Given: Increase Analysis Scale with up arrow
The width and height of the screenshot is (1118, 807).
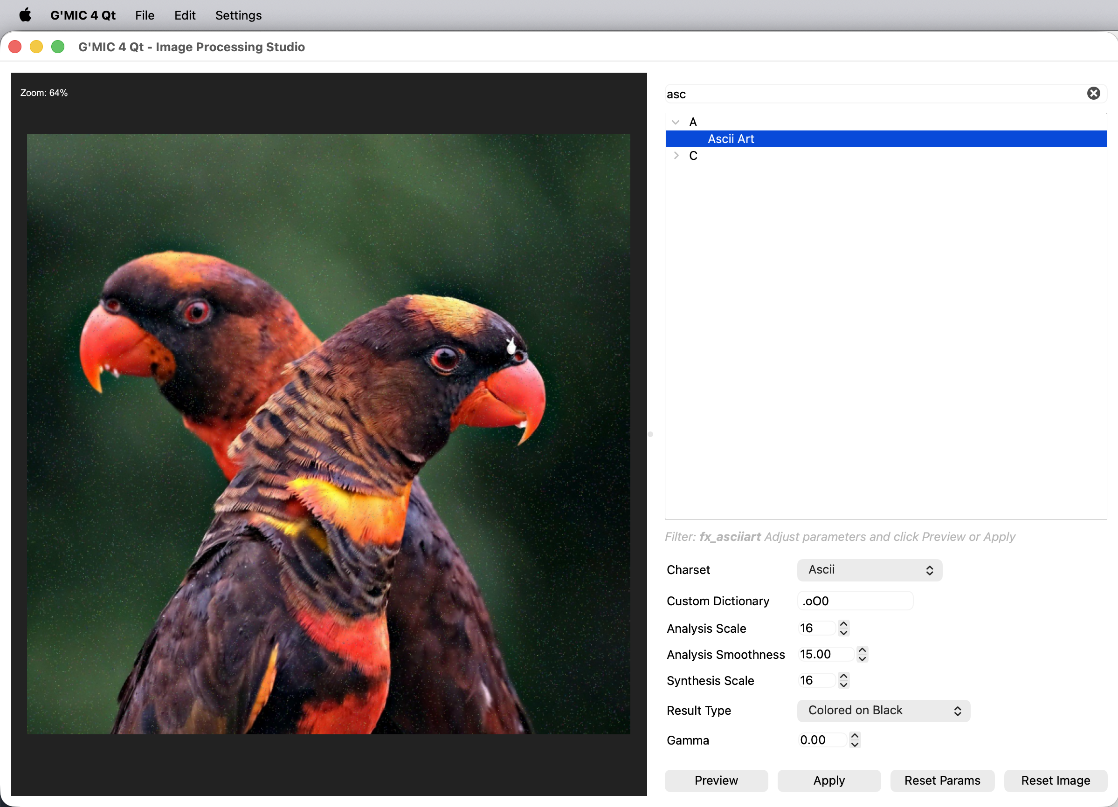Looking at the screenshot, I should pos(843,624).
